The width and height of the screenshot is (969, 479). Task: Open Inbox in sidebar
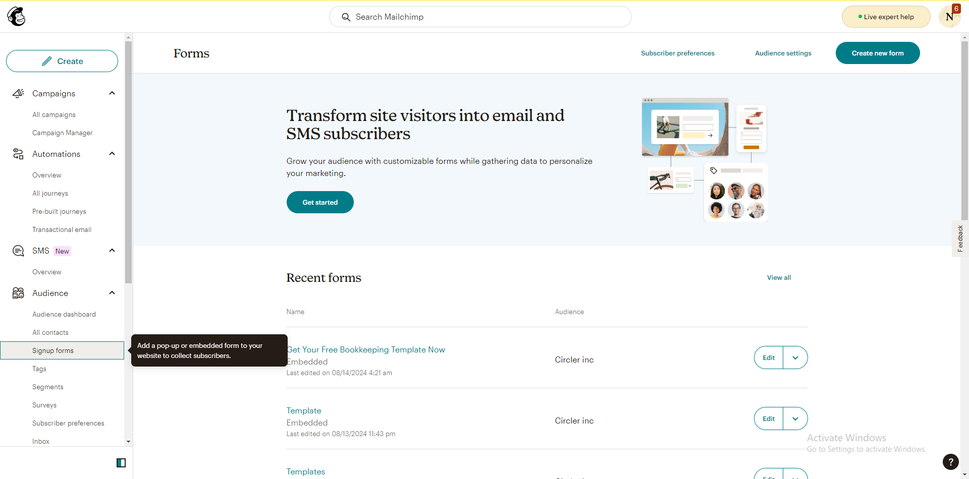coord(41,441)
